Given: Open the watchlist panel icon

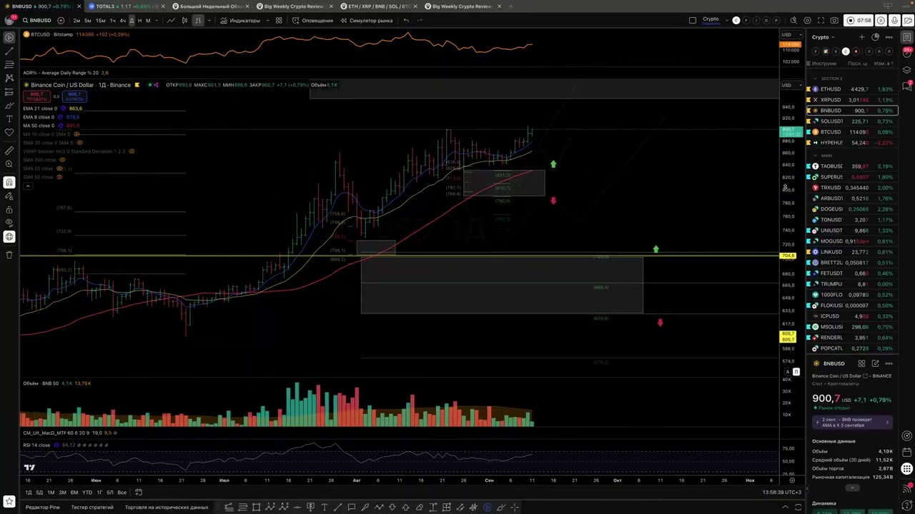Looking at the screenshot, I should 907,37.
